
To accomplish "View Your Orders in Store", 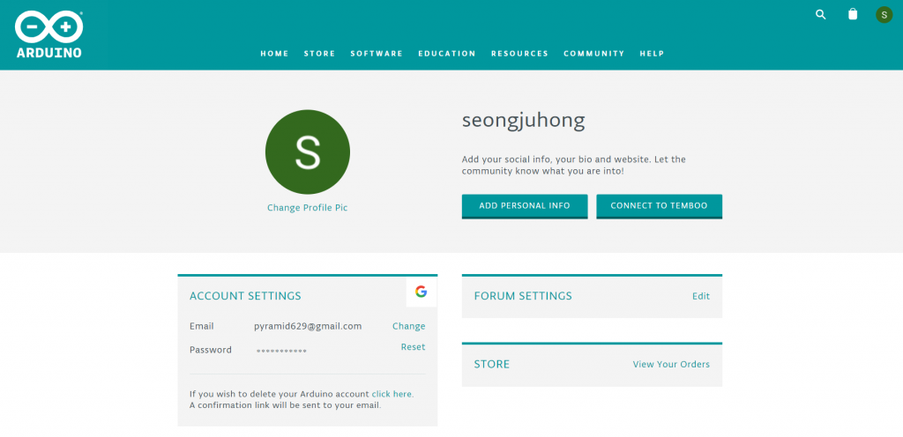I will 671,364.
